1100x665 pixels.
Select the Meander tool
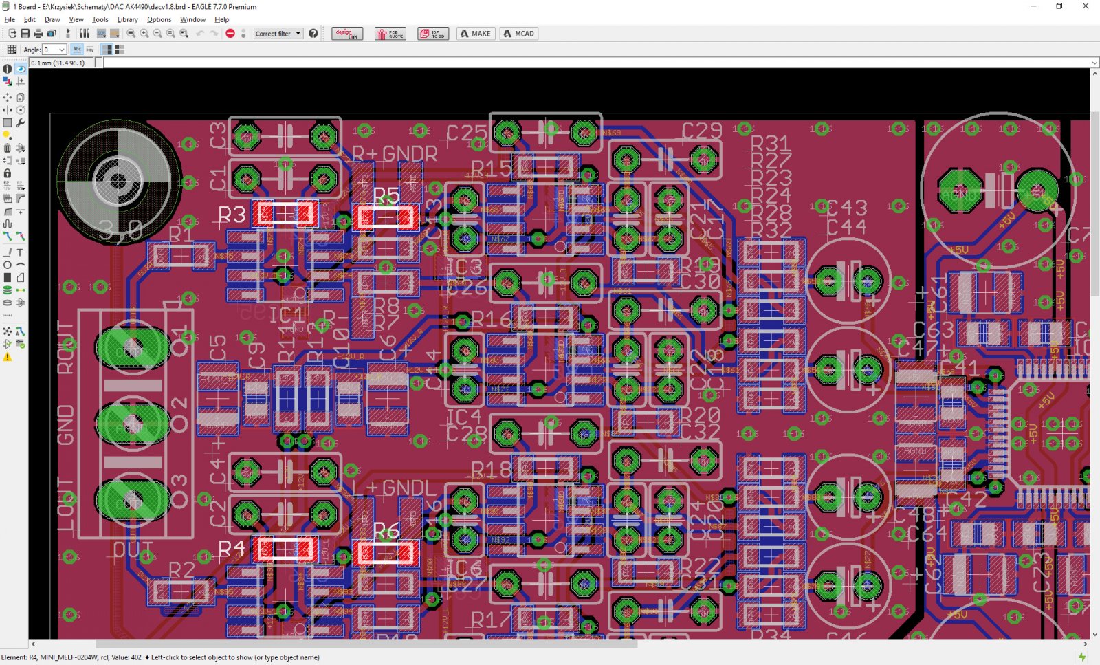(x=7, y=224)
